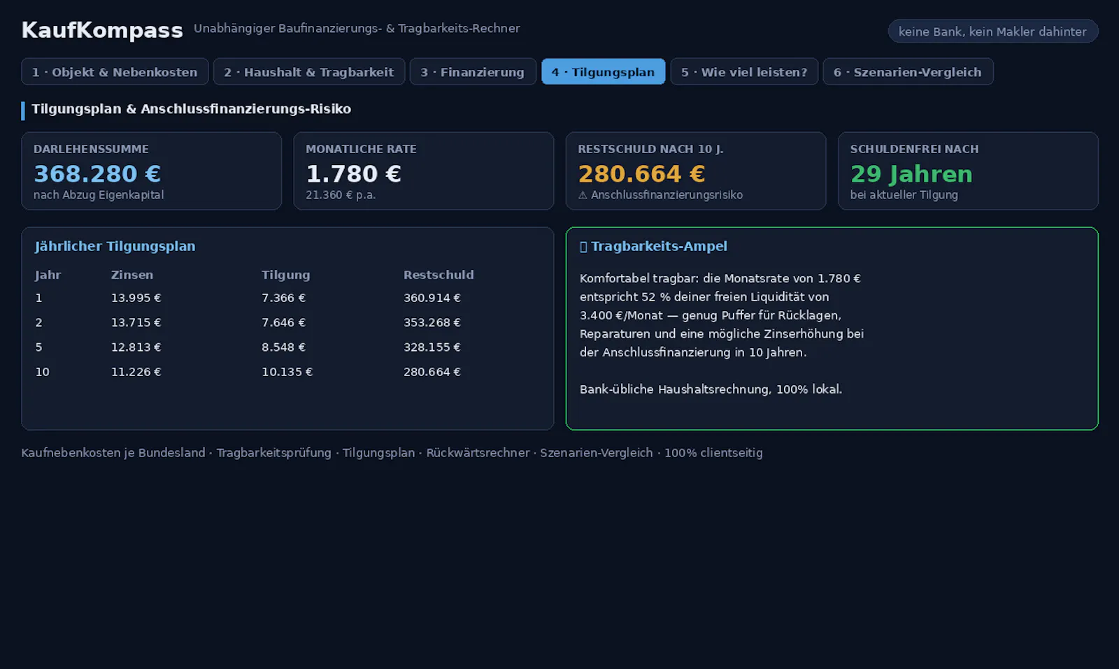Click the Jahr column header
1119x669 pixels.
tap(48, 275)
